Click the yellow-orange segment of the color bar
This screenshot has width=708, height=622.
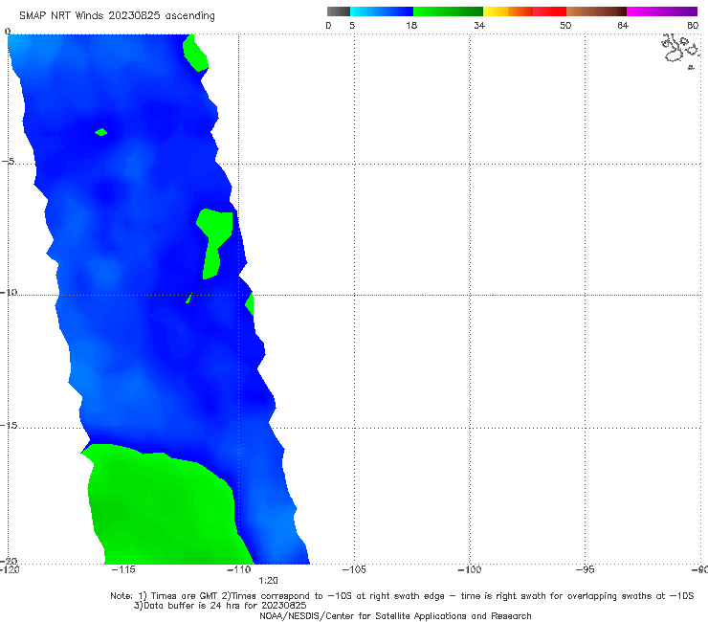point(508,11)
